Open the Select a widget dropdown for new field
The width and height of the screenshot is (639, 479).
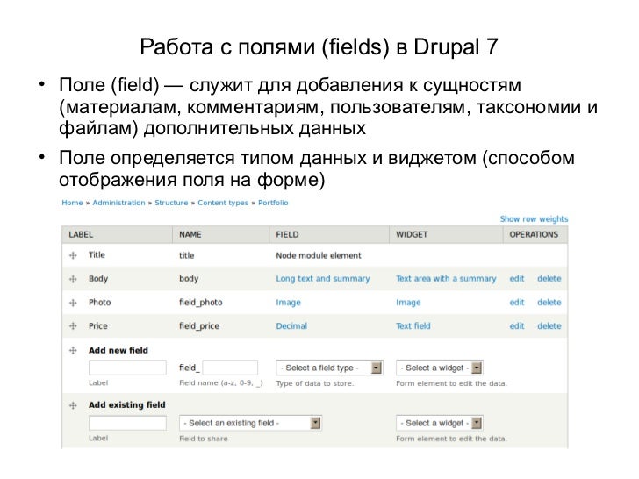click(440, 368)
